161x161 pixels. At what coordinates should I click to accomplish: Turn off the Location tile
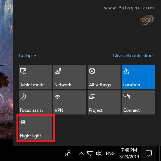click(139, 77)
